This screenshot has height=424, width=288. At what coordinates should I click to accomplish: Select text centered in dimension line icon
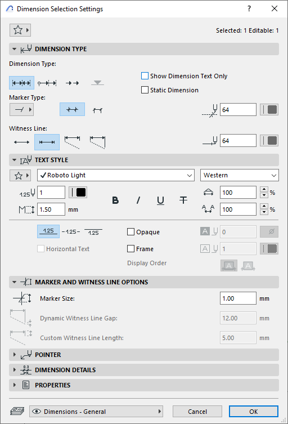pos(71,232)
